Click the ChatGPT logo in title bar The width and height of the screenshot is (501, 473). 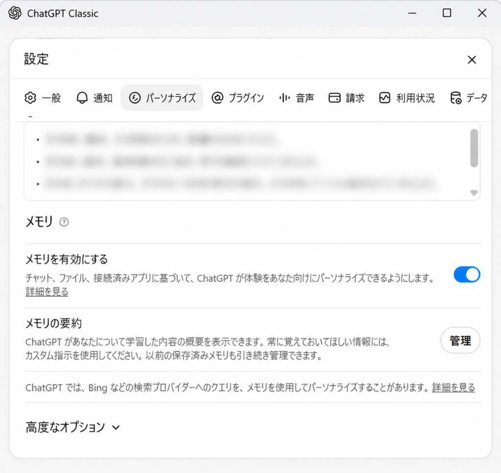pos(15,13)
